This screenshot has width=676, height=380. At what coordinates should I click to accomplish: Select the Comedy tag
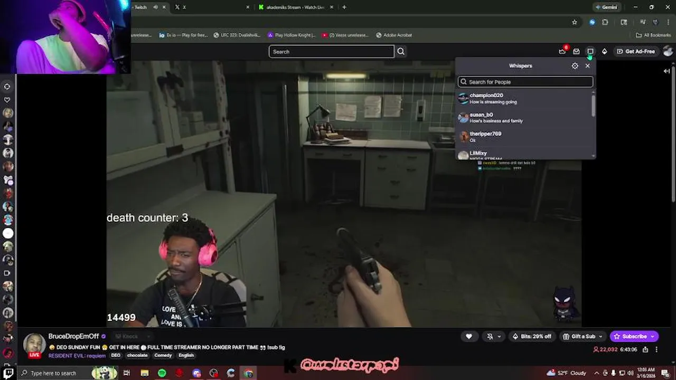click(x=163, y=355)
